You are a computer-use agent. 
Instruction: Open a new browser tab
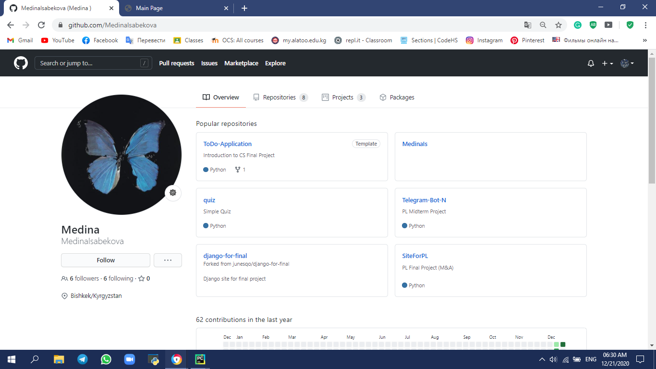(244, 8)
